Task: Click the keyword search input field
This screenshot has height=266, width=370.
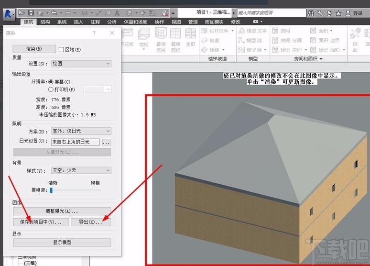Action: (x=272, y=13)
